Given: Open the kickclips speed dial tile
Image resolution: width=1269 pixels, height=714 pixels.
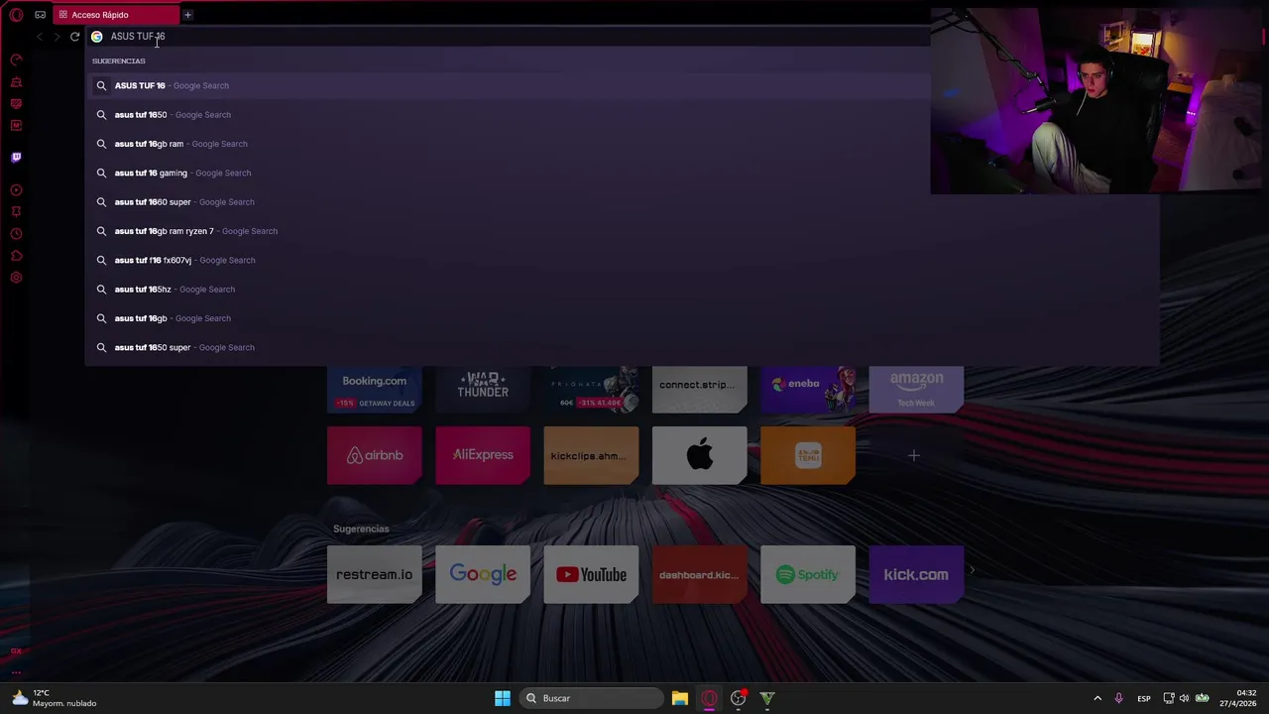Looking at the screenshot, I should coord(591,455).
